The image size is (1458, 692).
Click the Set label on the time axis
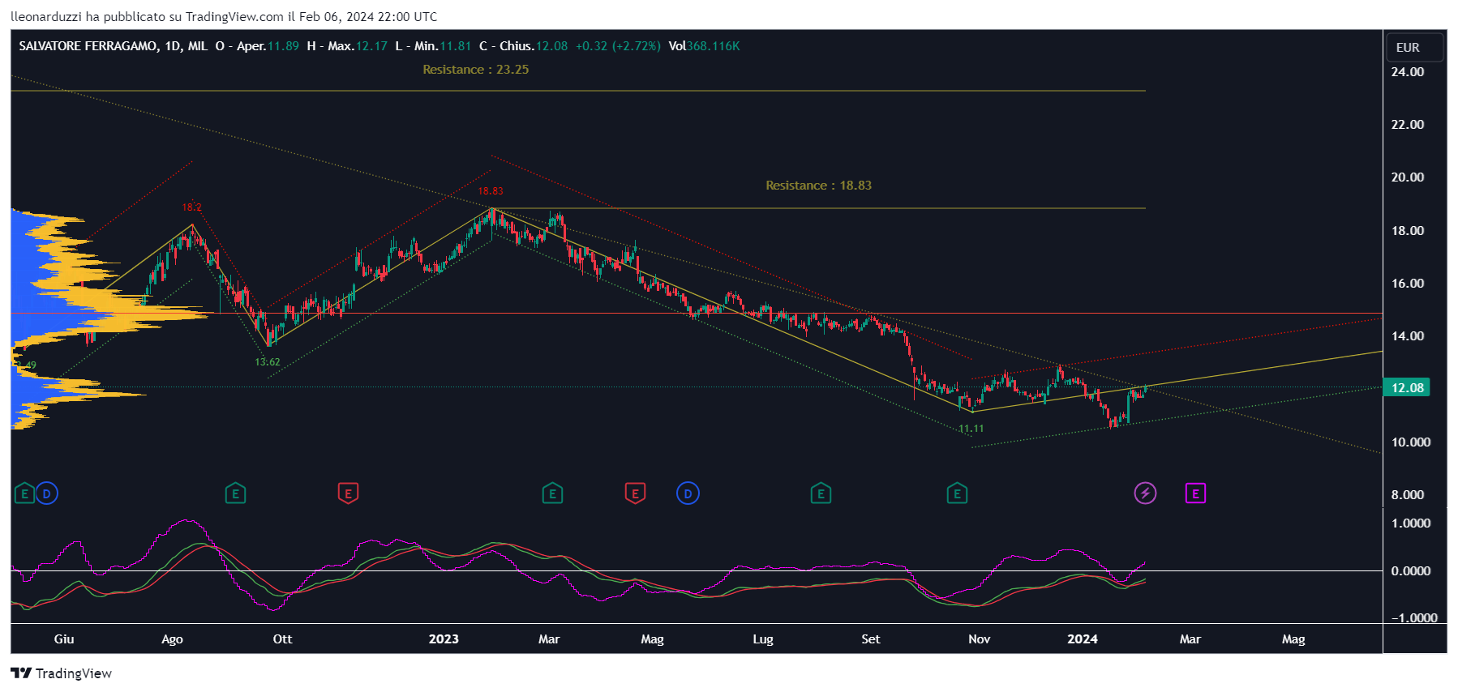[x=870, y=639]
